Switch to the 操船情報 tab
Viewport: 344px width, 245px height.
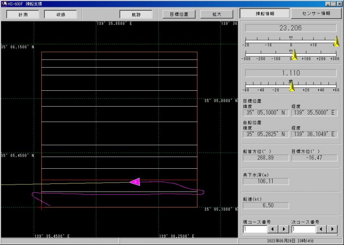(265, 14)
